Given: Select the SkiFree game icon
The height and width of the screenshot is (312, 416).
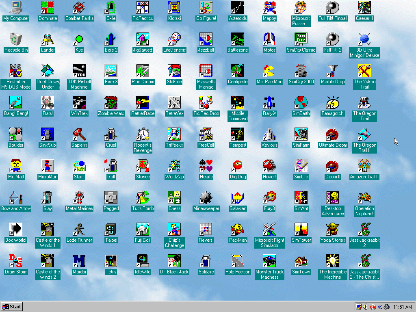Looking at the screenshot, I should [x=174, y=71].
